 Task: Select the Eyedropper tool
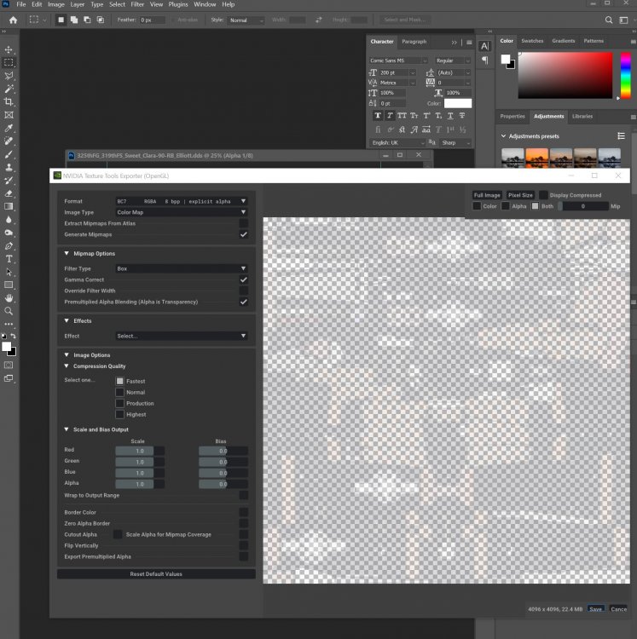click(9, 128)
